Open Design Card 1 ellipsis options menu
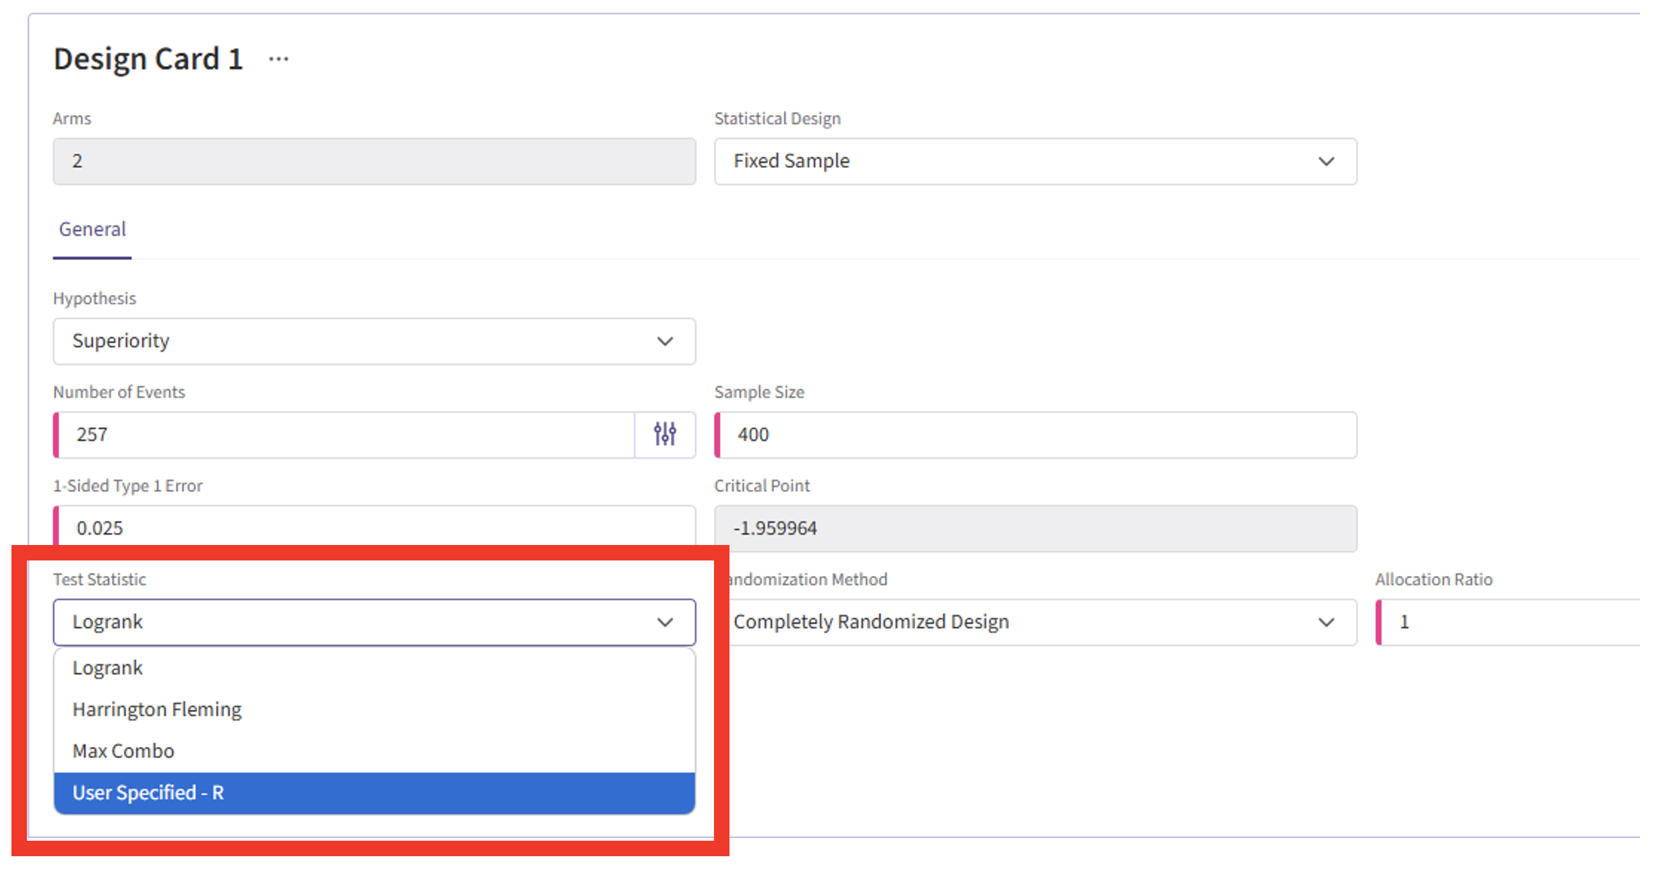1657x869 pixels. 278,59
